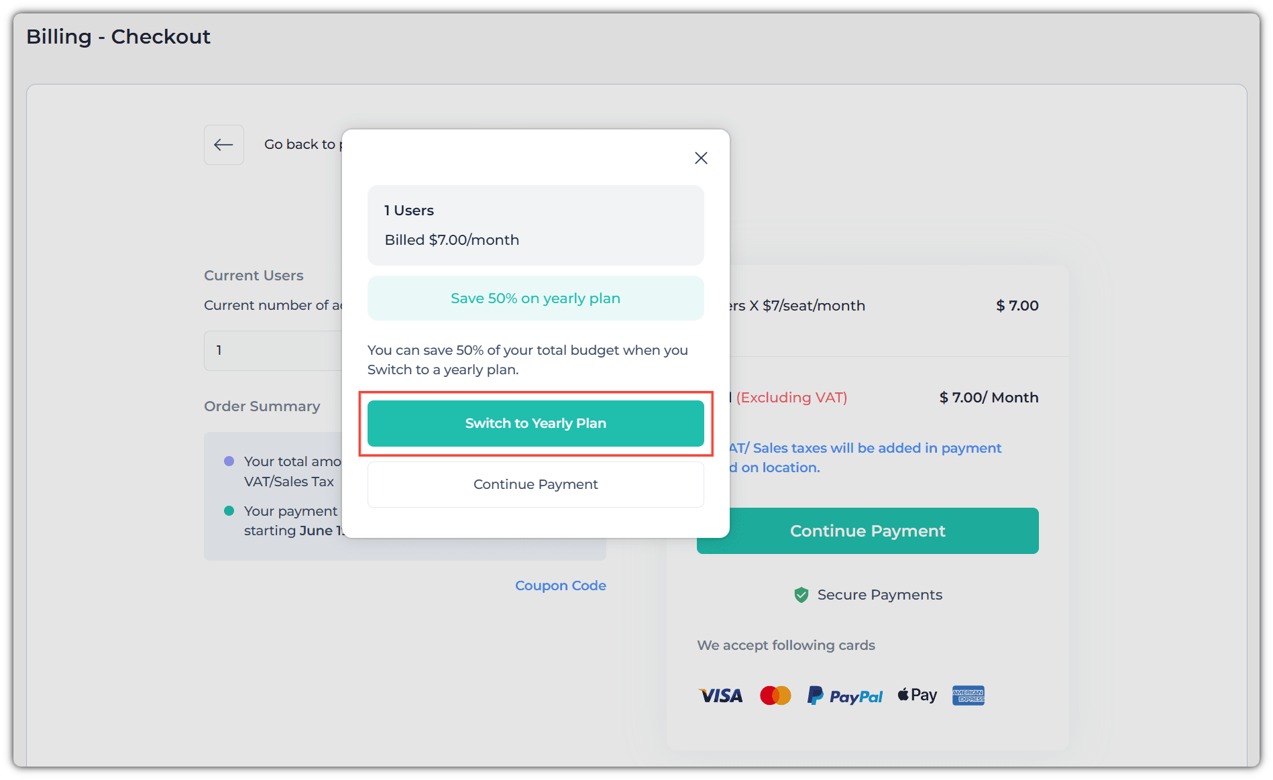Click the 1 Users billed info card
Viewport: 1273px width, 780px height.
tap(536, 225)
